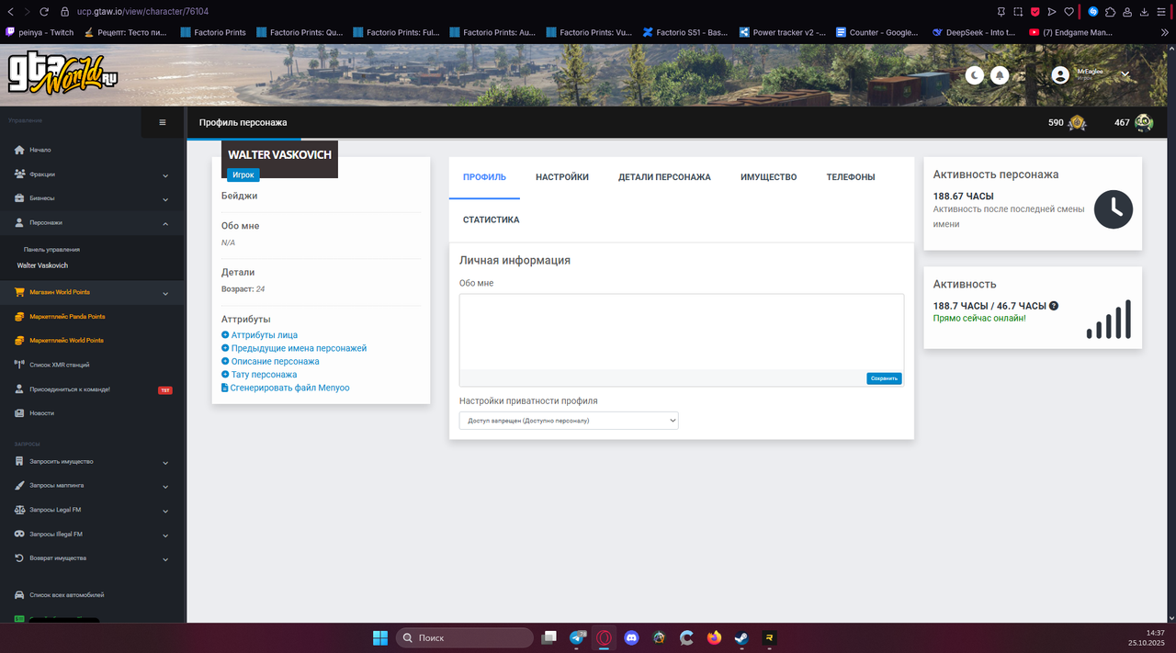This screenshot has height=653, width=1176.
Task: Click the heart bookmark icon in address bar
Action: pyautogui.click(x=1069, y=12)
